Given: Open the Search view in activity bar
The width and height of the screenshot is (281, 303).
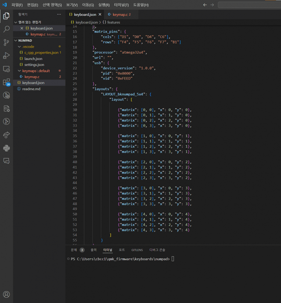Looking at the screenshot, I should click(x=7, y=29).
